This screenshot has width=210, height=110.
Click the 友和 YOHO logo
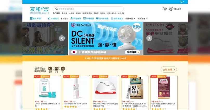coord(40,10)
